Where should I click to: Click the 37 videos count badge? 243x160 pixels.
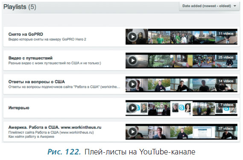226,128
